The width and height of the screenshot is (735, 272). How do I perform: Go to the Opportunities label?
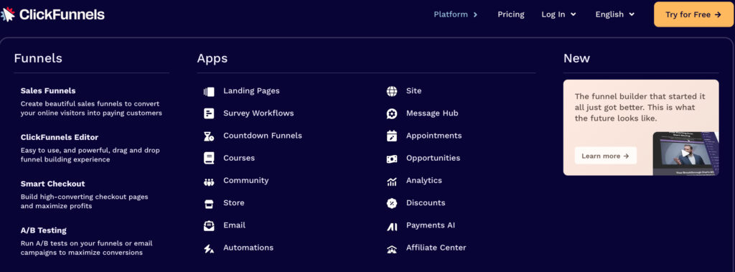[x=433, y=158]
